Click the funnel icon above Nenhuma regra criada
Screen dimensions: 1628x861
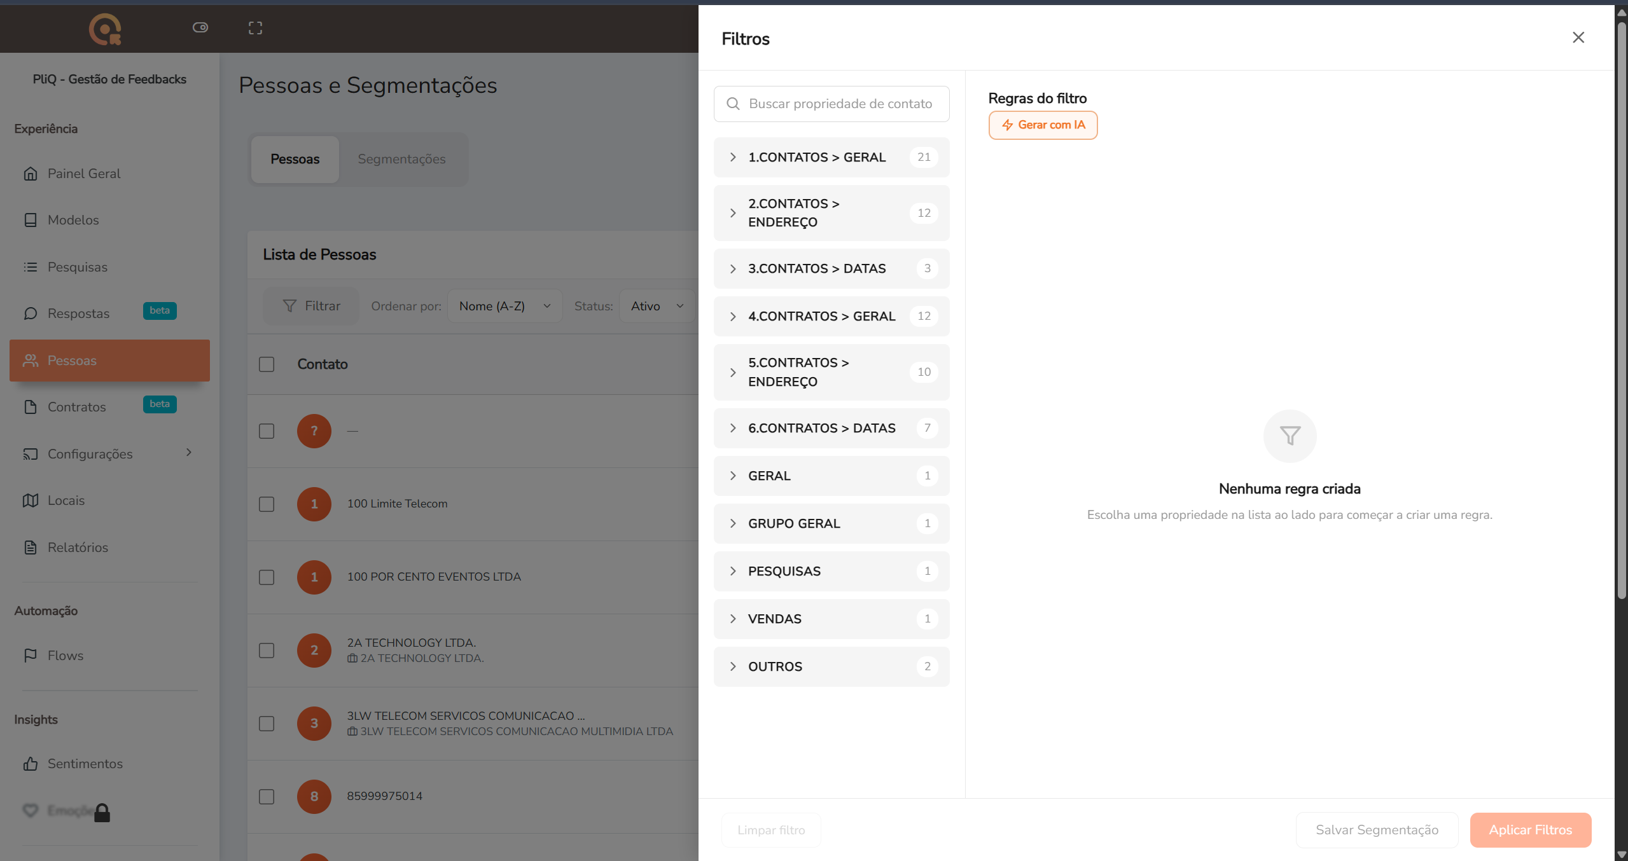click(x=1290, y=436)
